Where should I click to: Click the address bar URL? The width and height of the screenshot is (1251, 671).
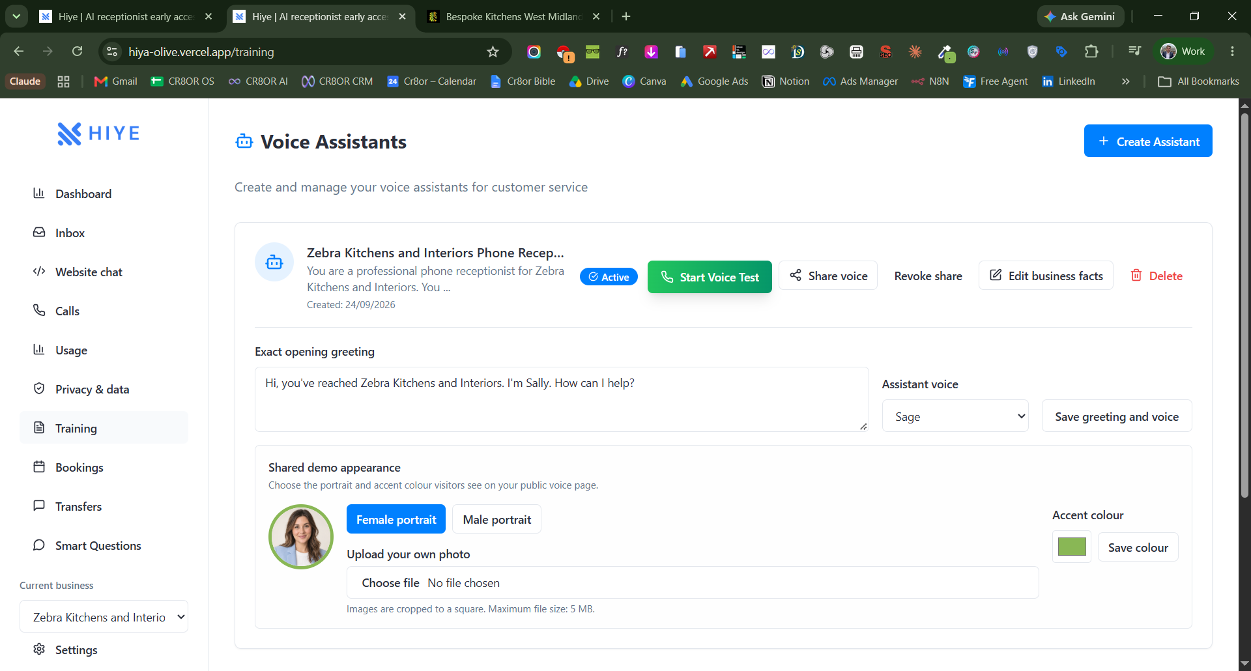(201, 51)
